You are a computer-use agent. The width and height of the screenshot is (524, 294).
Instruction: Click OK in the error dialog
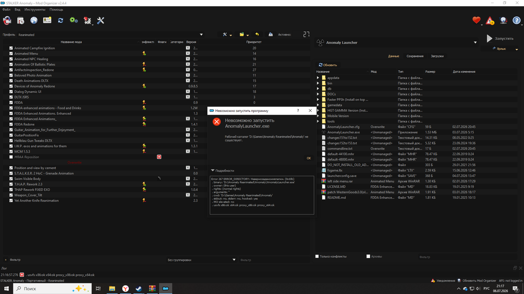(x=309, y=158)
